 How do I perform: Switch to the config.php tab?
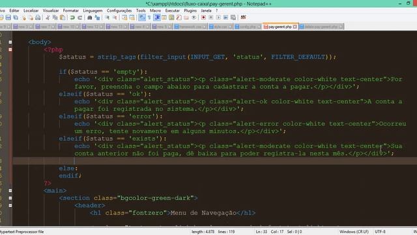tap(248, 27)
